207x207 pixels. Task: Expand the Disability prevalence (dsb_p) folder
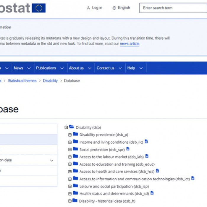[70, 135]
